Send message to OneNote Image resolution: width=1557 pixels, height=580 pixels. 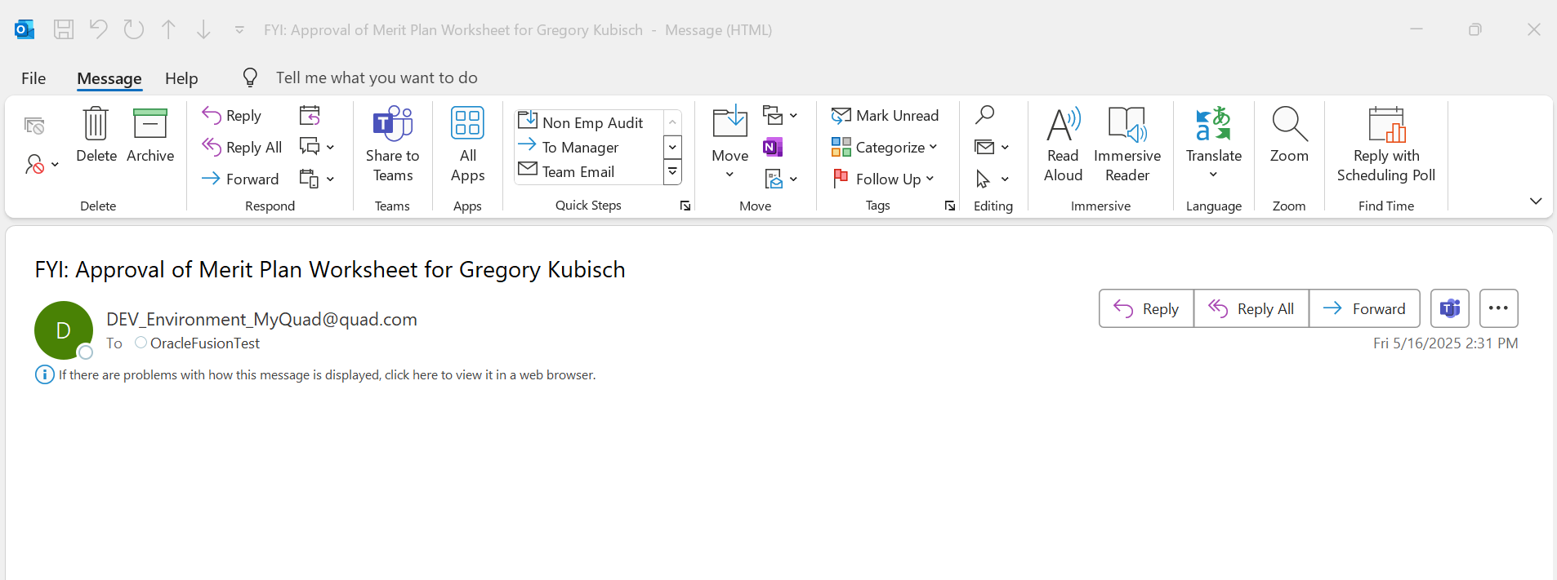[x=773, y=147]
